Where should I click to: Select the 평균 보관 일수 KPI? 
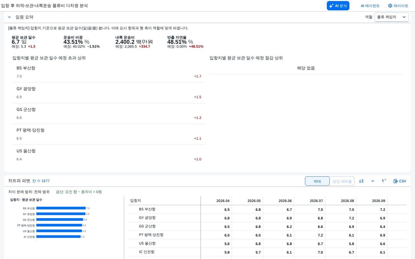point(24,42)
